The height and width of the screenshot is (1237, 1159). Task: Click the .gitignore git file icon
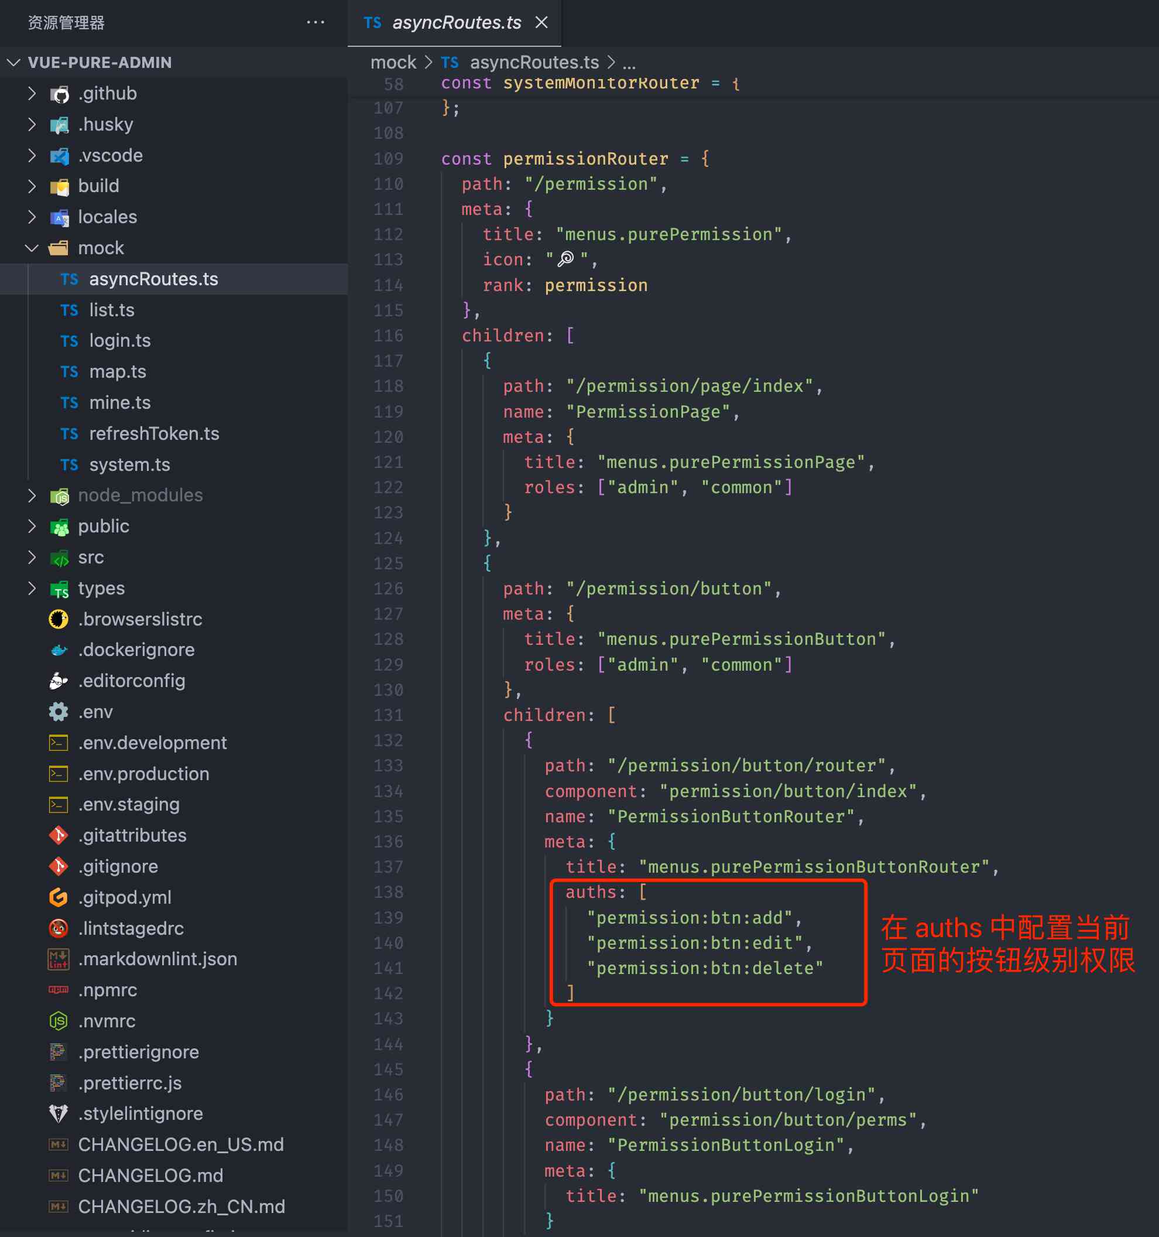[x=59, y=866]
